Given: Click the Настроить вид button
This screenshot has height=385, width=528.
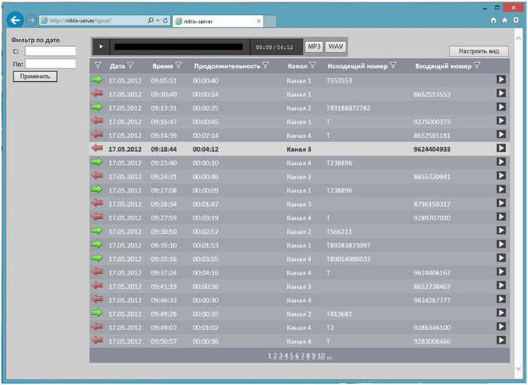Looking at the screenshot, I should coord(479,51).
